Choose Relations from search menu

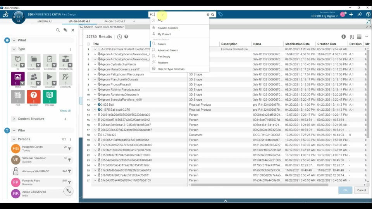[163, 63]
